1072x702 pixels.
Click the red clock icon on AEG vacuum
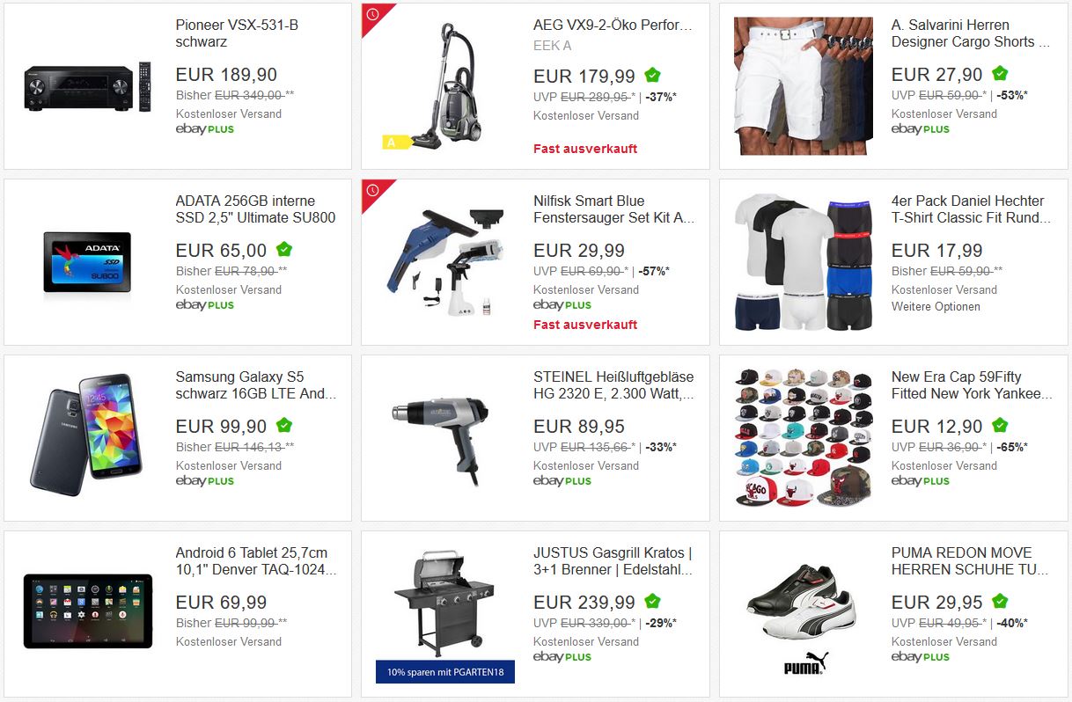click(x=371, y=14)
